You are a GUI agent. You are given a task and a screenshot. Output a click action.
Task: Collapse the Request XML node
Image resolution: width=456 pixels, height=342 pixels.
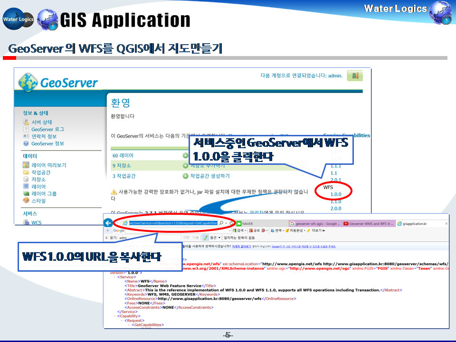coord(122,321)
